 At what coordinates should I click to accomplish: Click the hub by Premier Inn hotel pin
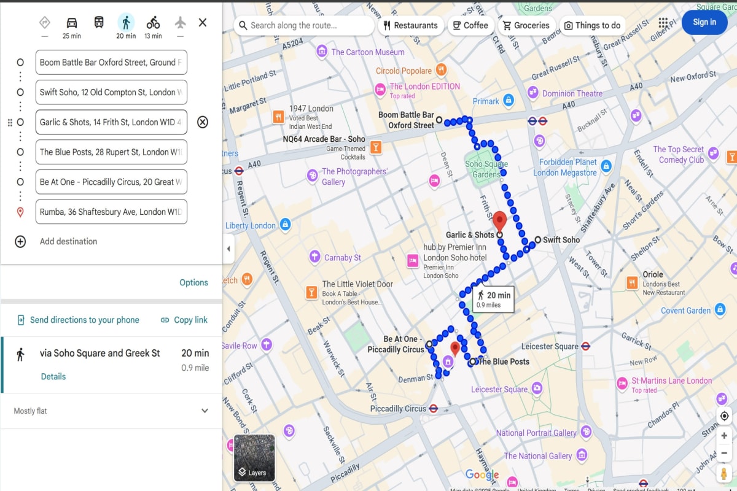point(413,261)
